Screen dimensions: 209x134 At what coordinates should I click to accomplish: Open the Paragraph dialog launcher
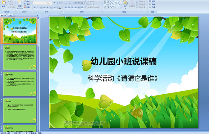pyautogui.click(x=102, y=12)
